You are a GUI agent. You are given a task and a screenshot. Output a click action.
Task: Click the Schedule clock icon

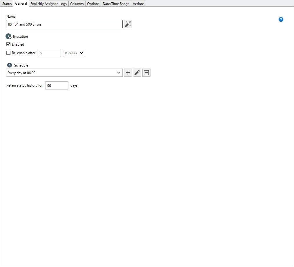tap(10, 65)
